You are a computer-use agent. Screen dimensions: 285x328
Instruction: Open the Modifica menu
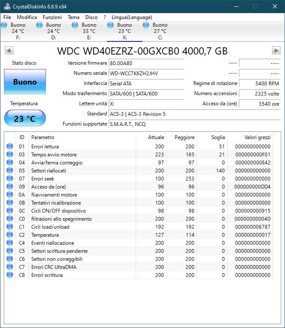coord(27,17)
